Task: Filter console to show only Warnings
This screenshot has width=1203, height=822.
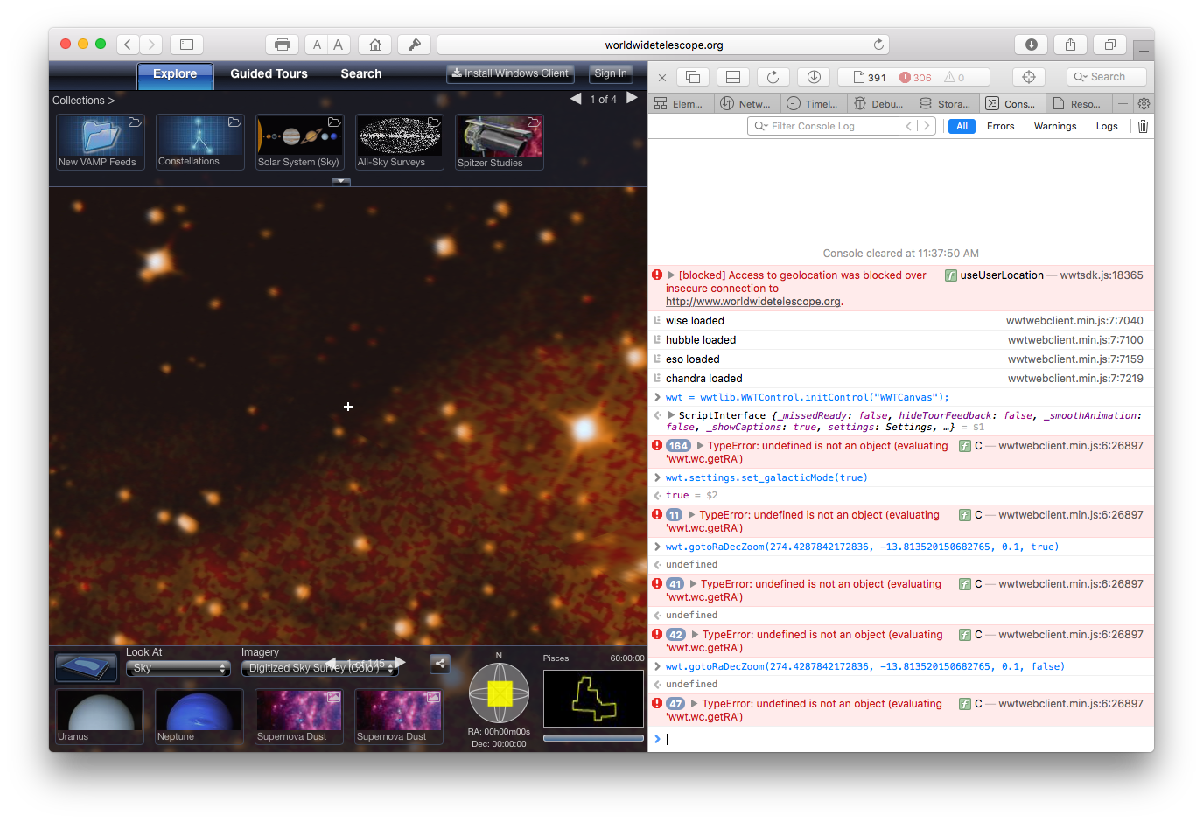Action: [1054, 125]
